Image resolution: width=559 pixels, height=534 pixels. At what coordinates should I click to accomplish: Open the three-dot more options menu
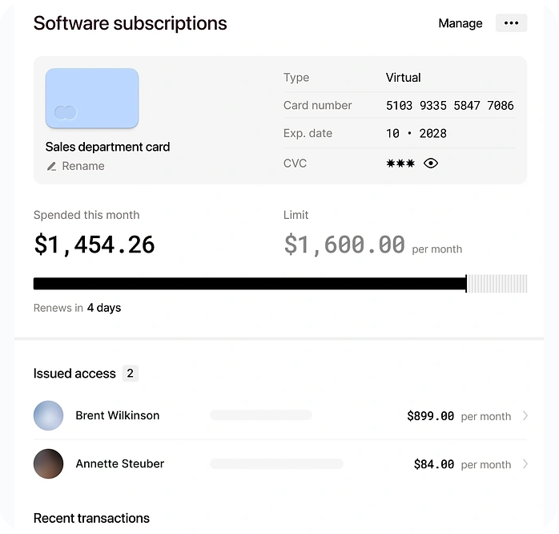(511, 23)
